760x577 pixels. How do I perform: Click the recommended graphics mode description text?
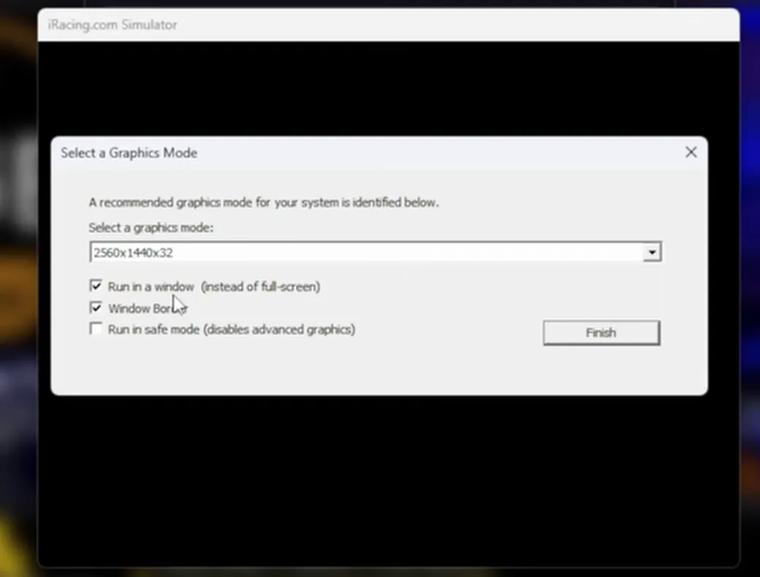[x=264, y=202]
